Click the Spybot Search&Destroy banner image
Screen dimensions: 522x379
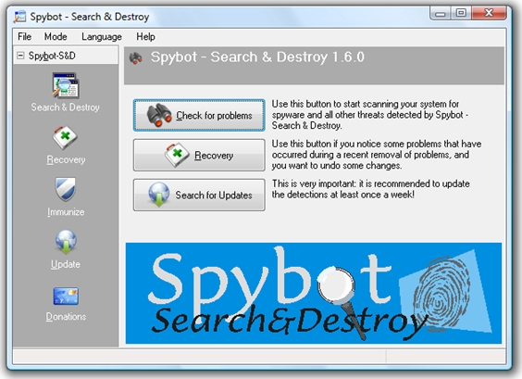[313, 293]
